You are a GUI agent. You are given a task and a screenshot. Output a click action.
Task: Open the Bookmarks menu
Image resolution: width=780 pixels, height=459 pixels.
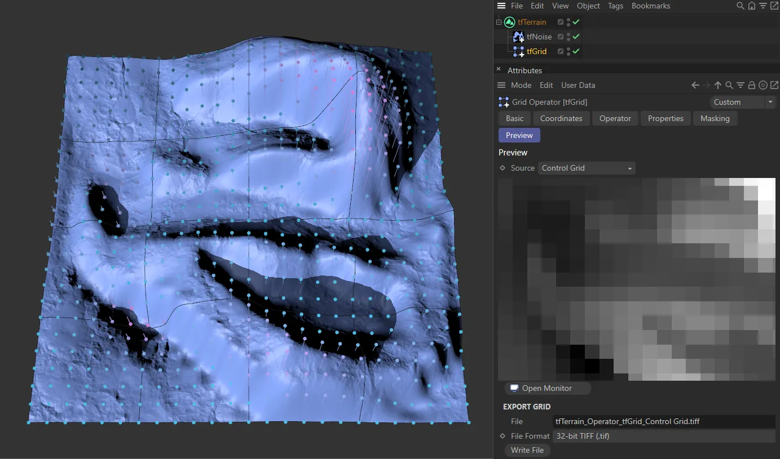650,6
